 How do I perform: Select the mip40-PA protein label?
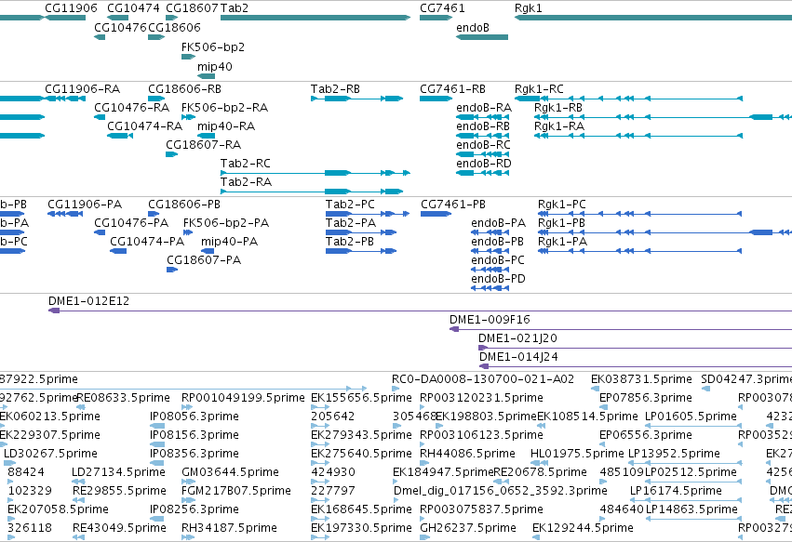(229, 243)
